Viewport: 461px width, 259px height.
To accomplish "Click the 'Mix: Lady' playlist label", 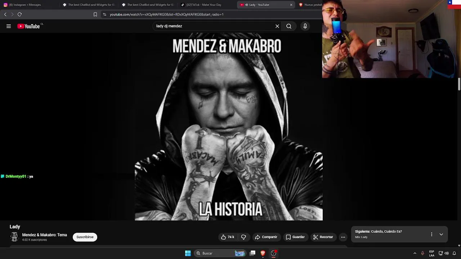I will click(361, 237).
